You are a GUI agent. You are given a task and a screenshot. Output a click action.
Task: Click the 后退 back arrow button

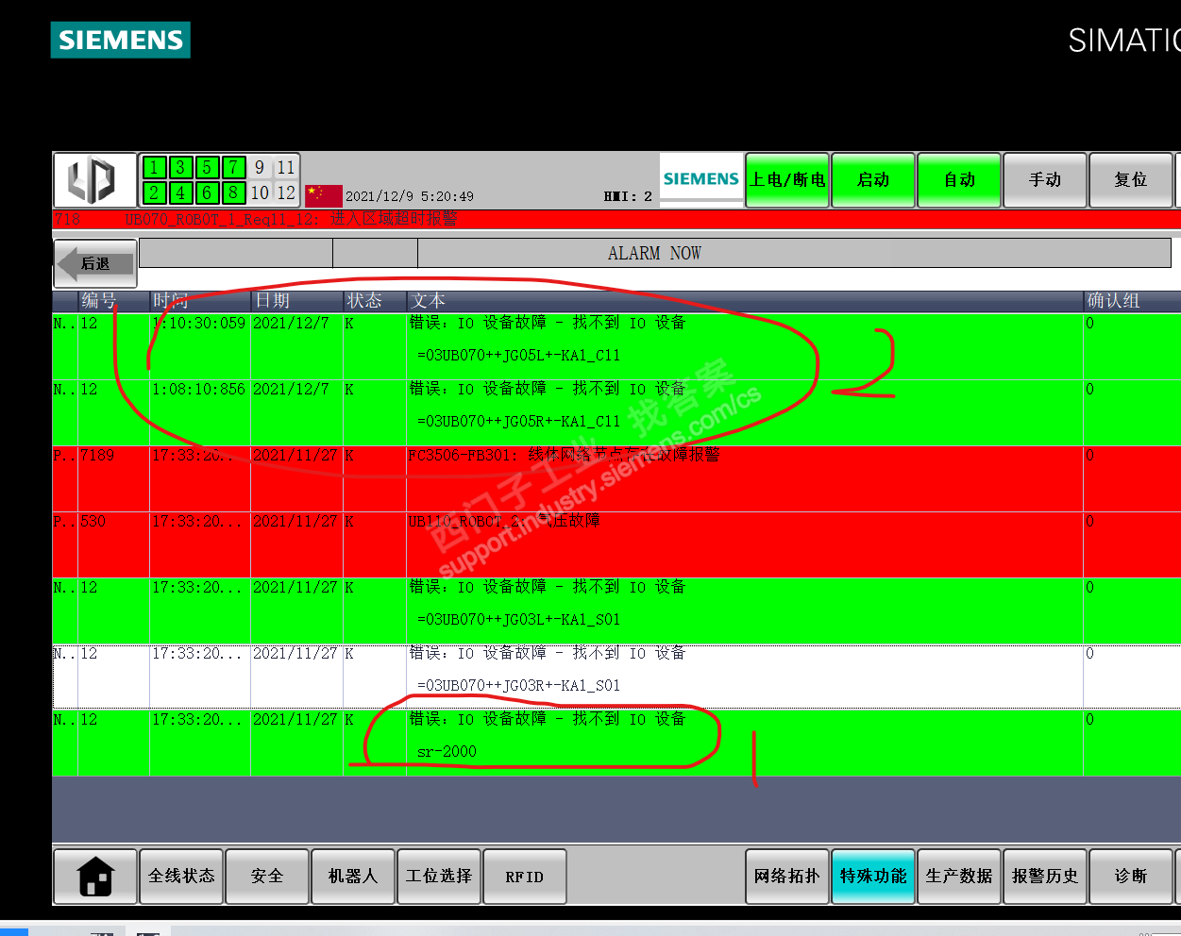(95, 263)
